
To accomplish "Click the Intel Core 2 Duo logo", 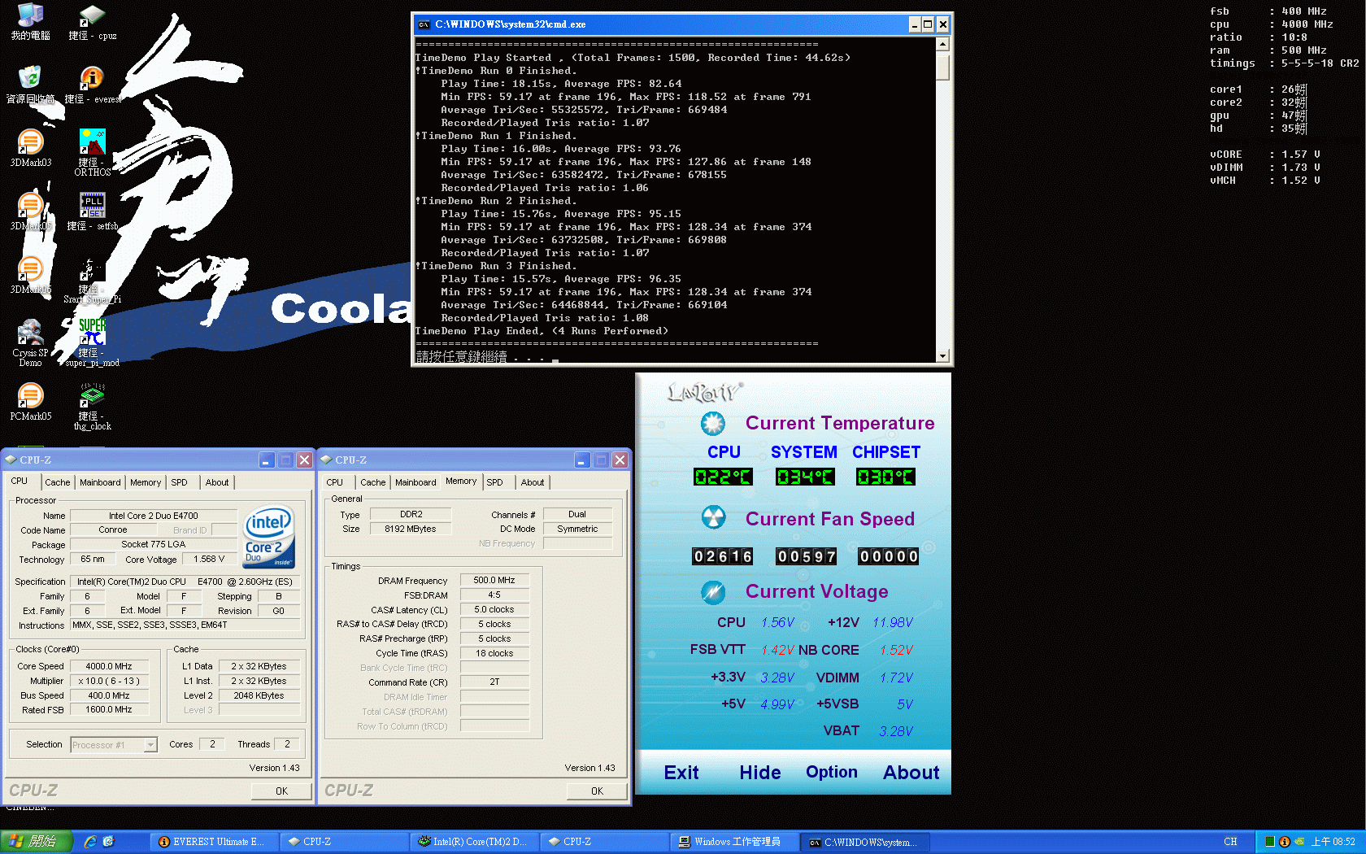I will pos(269,537).
